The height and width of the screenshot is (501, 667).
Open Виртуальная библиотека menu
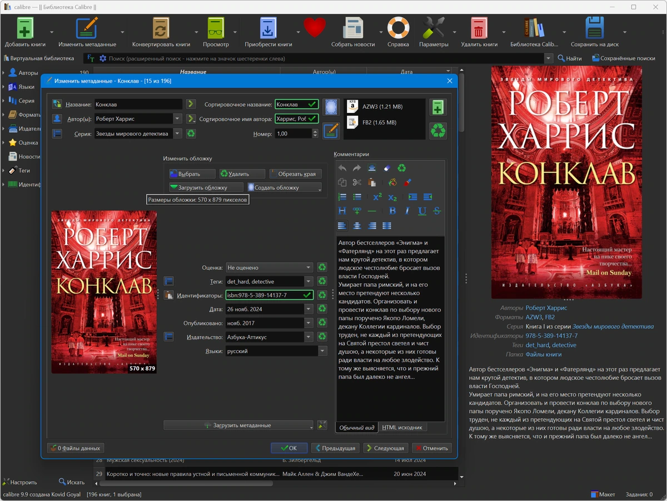(x=39, y=58)
